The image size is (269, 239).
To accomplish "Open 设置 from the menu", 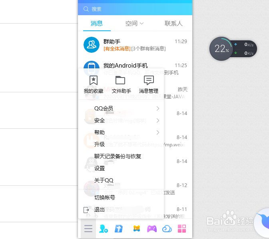I will [100, 168].
